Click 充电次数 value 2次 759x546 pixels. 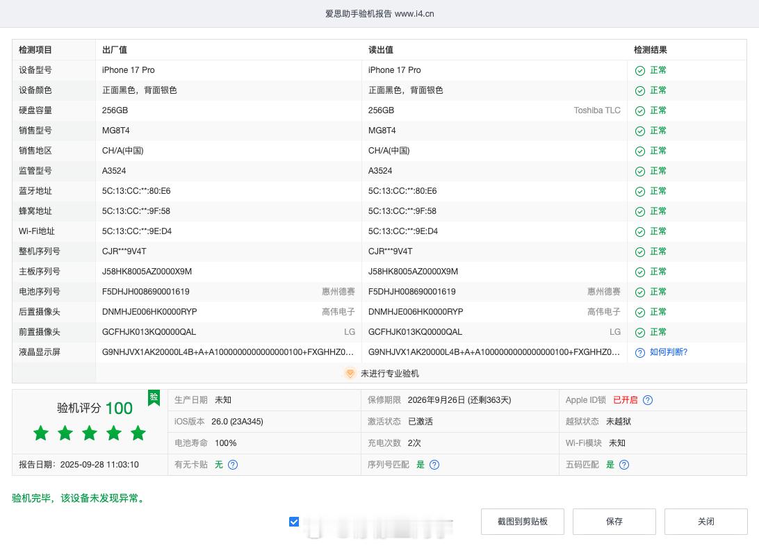[x=414, y=443]
